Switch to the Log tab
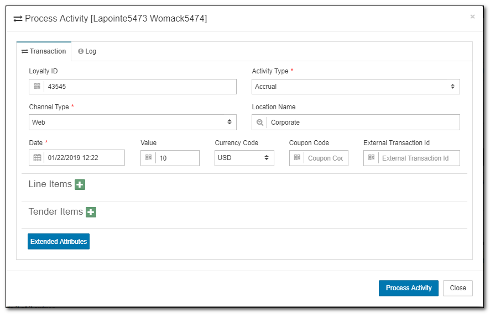This screenshot has width=490, height=314. [x=87, y=51]
